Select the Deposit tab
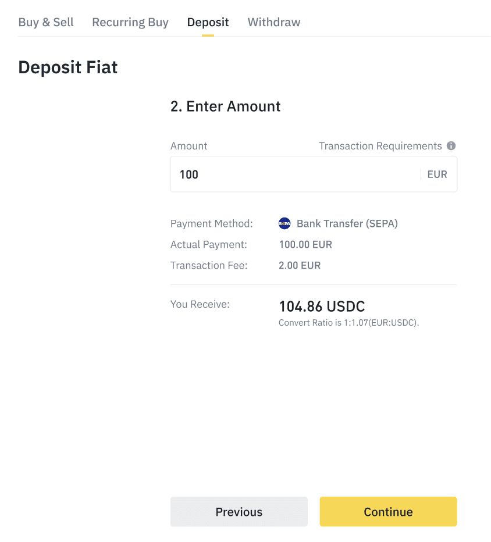This screenshot has height=542, width=491. (208, 23)
